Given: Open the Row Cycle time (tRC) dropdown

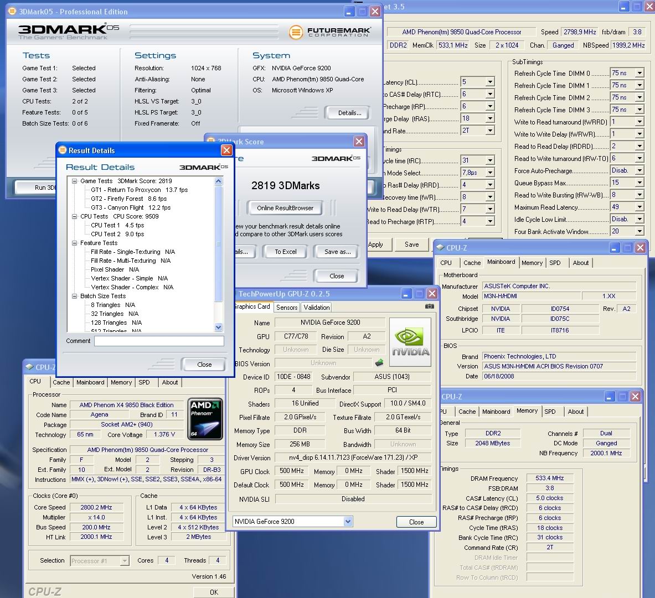Looking at the screenshot, I should pos(490,160).
